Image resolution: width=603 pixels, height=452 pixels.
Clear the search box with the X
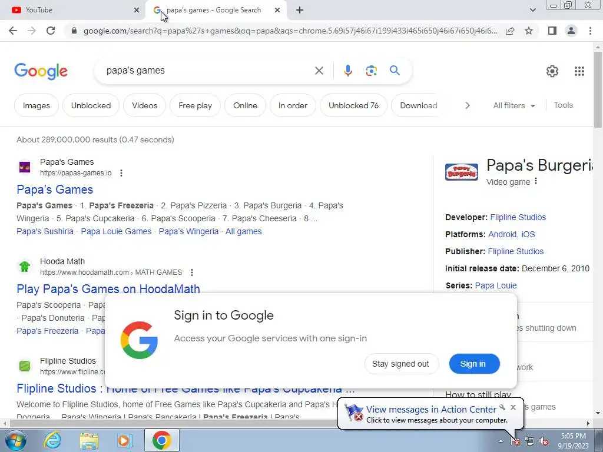click(319, 71)
